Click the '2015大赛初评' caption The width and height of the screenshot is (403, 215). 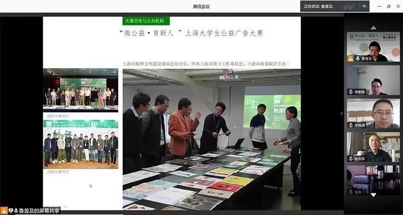(58, 116)
